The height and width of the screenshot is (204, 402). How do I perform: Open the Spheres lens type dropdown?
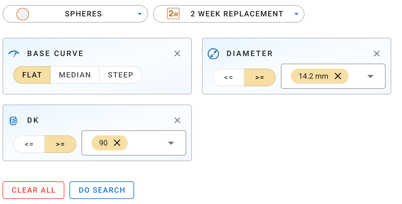75,14
